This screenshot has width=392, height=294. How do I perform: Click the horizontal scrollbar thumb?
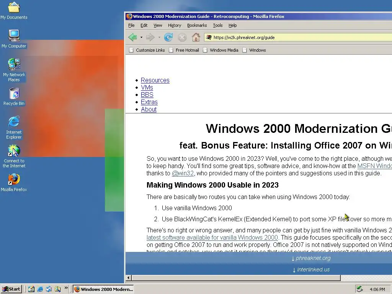236,278
